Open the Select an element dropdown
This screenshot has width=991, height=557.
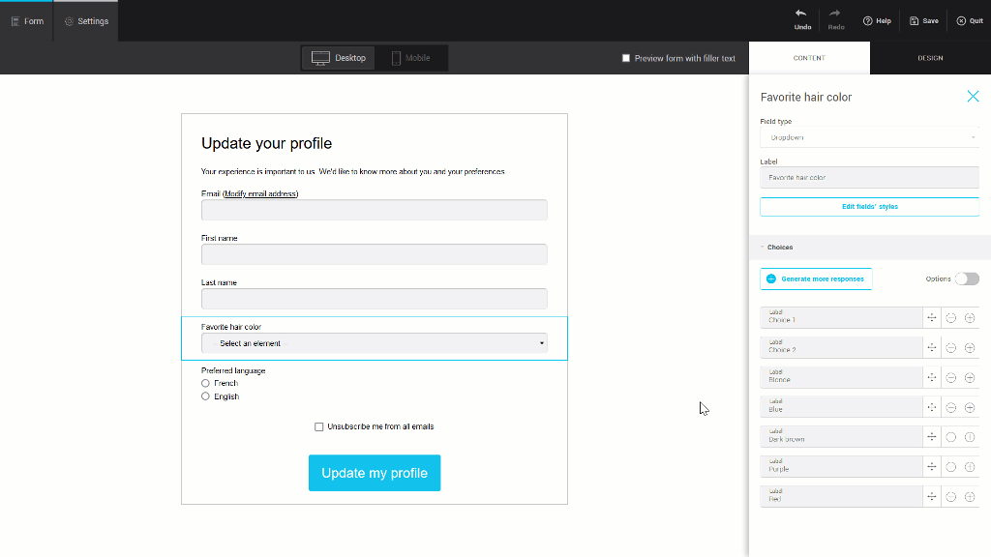click(x=374, y=343)
